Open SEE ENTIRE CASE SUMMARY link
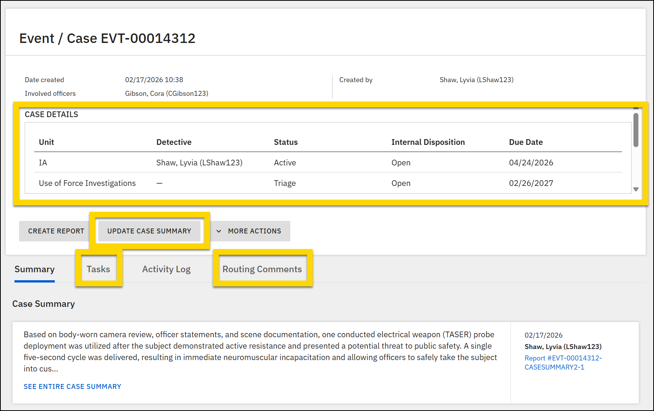 pyautogui.click(x=72, y=386)
